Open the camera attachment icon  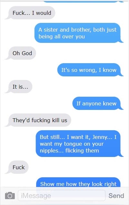click(x=10, y=196)
